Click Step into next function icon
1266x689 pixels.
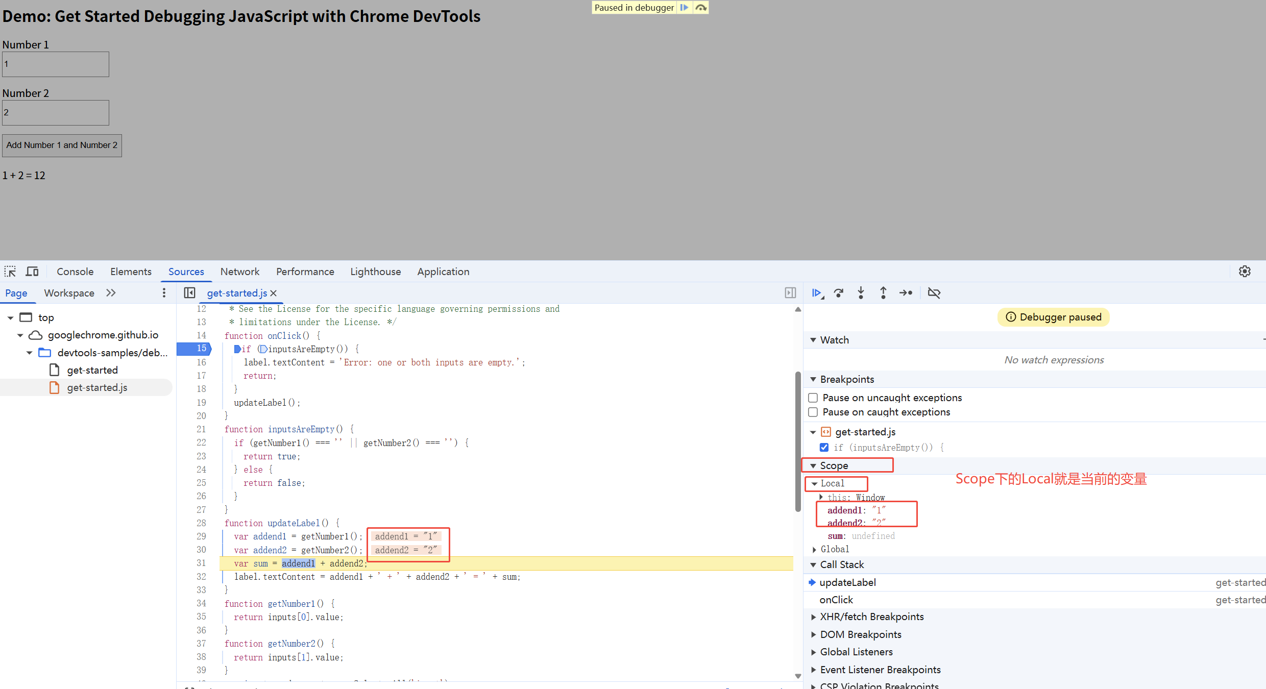tap(861, 293)
